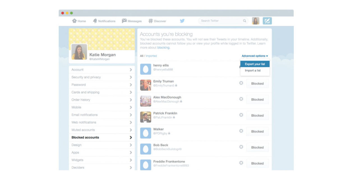Choose Import a list option
359x182 pixels.
coord(253,71)
